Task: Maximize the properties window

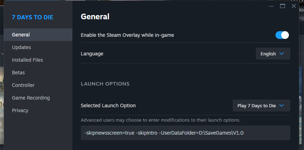Action: 283,6
